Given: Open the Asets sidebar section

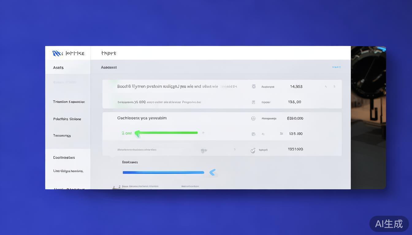Looking at the screenshot, I should [58, 68].
